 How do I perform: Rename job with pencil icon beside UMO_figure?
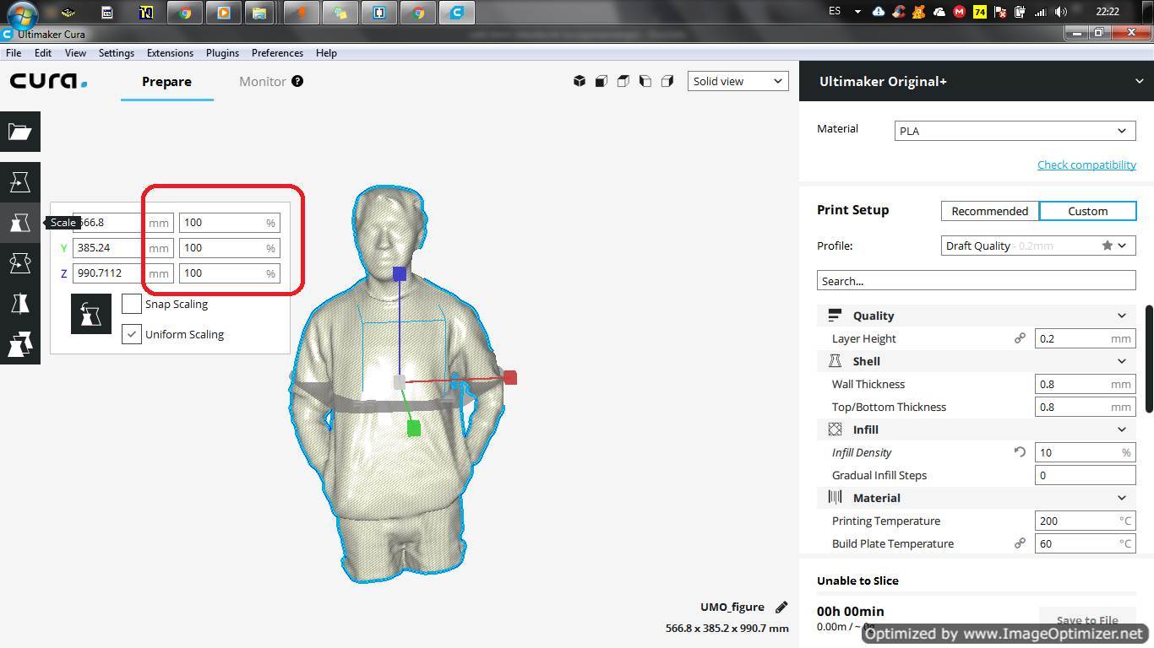point(781,607)
